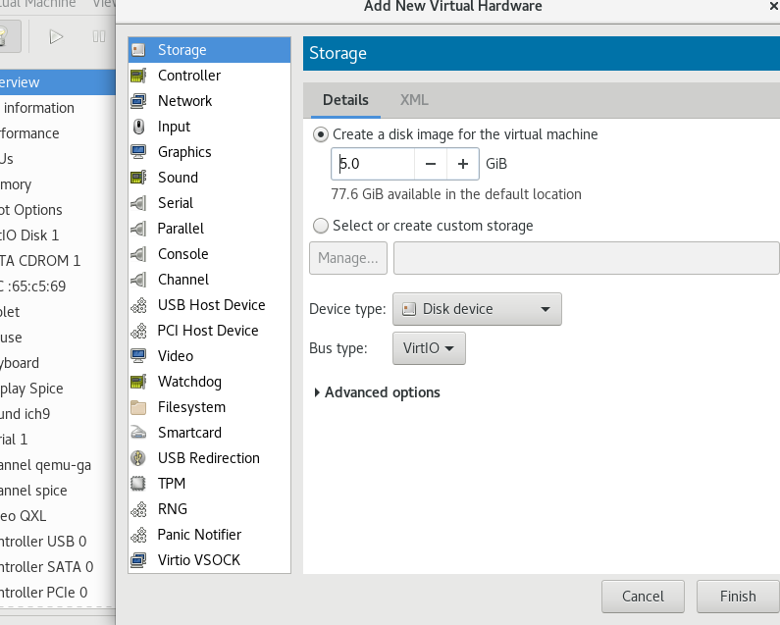The height and width of the screenshot is (625, 780).
Task: Expand Advanced options section
Action: point(378,392)
